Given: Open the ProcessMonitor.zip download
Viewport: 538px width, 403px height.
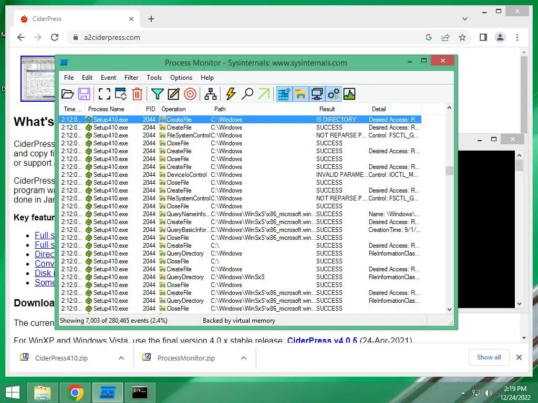Looking at the screenshot, I should (x=186, y=358).
